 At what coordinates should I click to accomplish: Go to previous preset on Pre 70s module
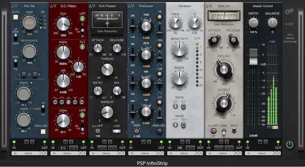click(41, 153)
